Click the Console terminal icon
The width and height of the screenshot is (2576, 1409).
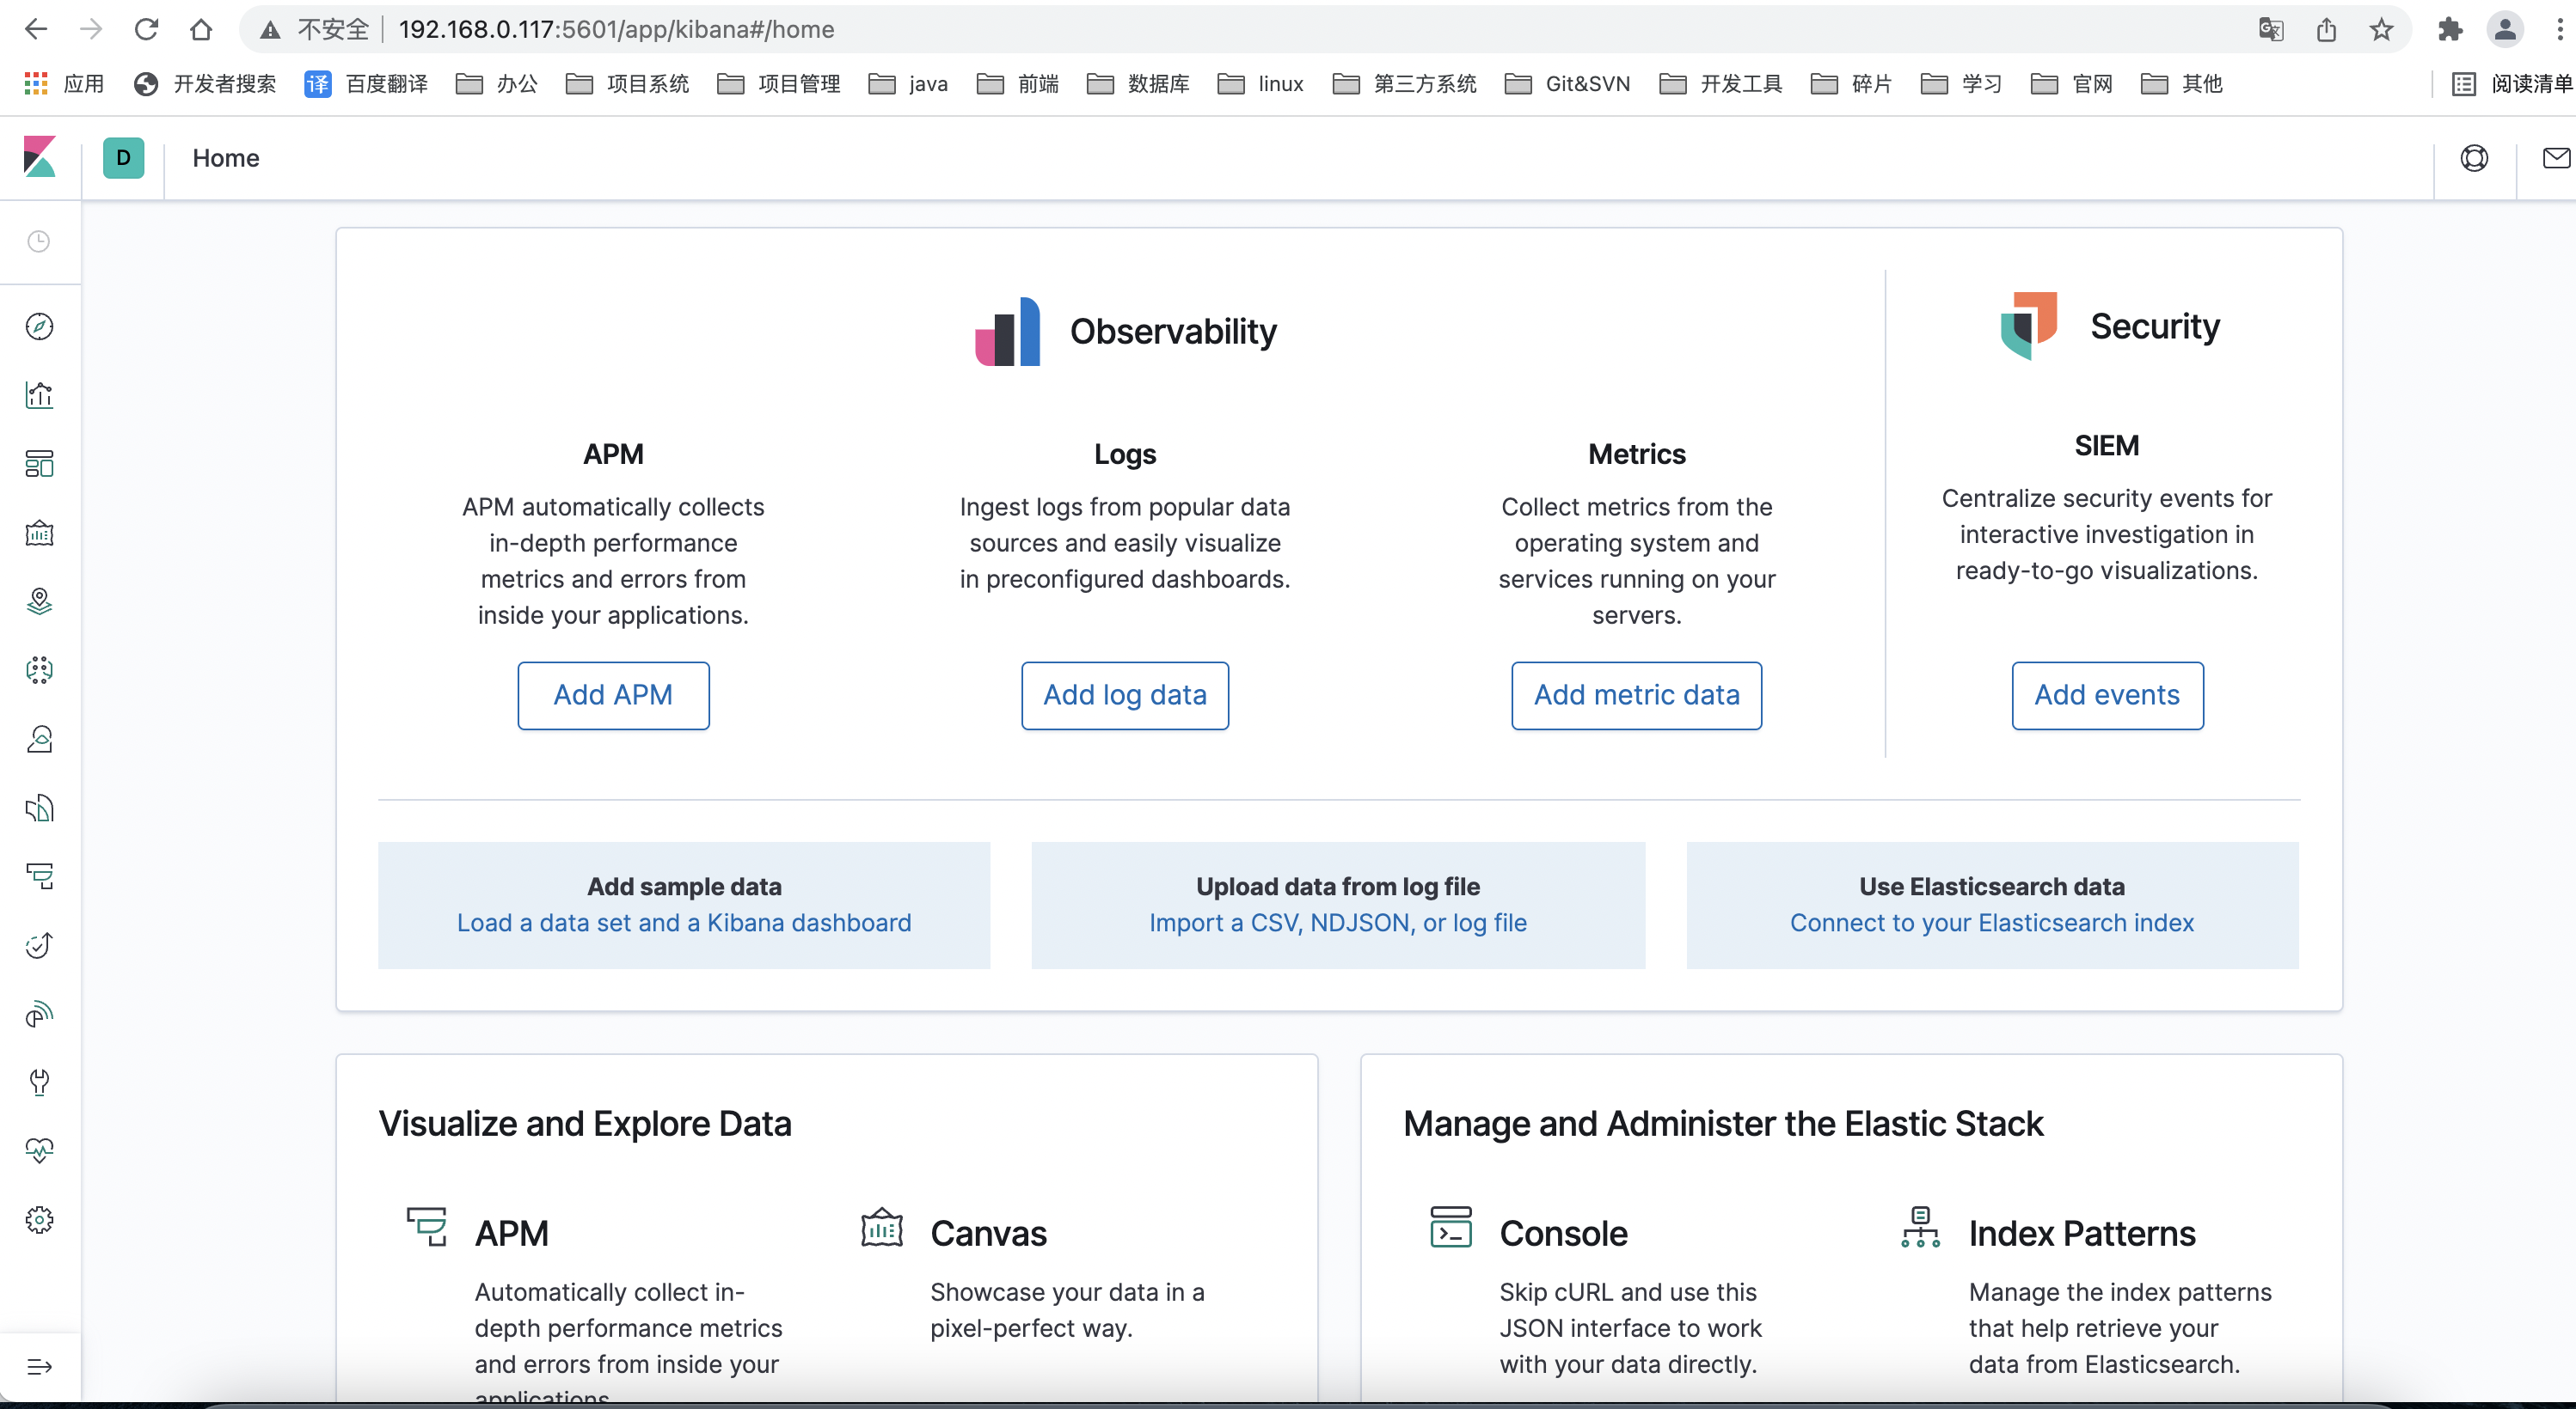click(1450, 1227)
